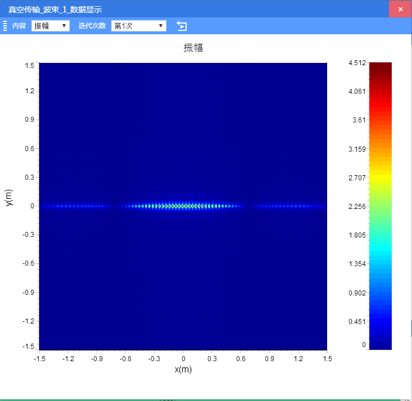The width and height of the screenshot is (412, 401).
Task: Open the 振幅 content dropdown
Action: (x=51, y=26)
